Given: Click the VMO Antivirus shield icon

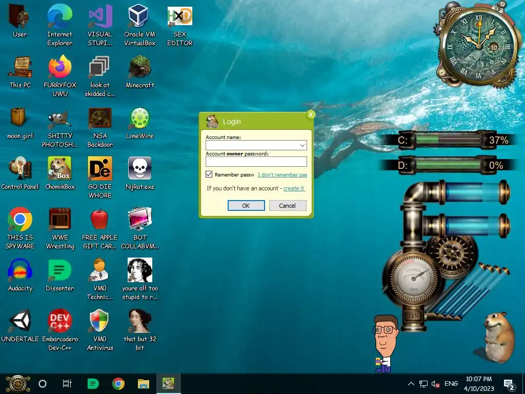Looking at the screenshot, I should tap(100, 330).
